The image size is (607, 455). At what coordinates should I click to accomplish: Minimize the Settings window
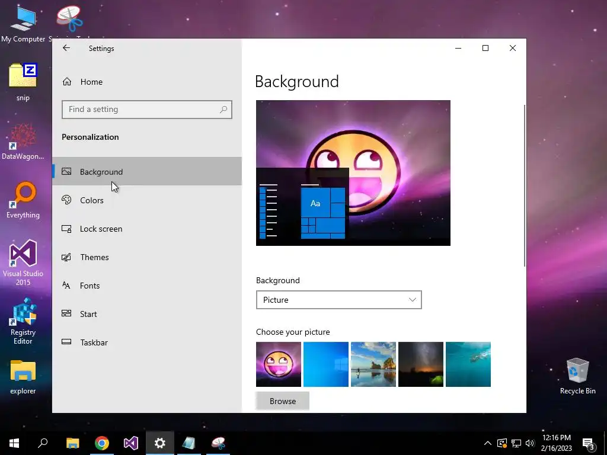tap(458, 48)
